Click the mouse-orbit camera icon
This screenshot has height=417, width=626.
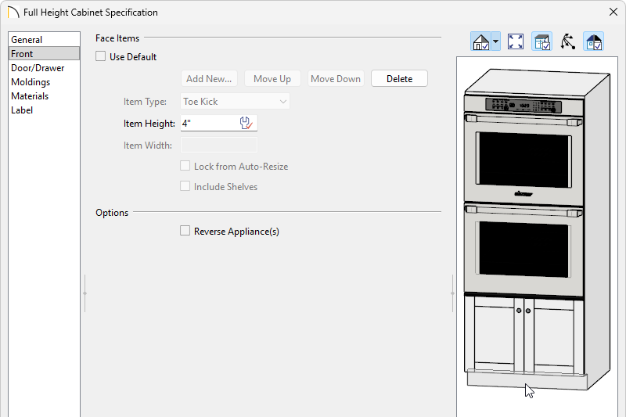click(568, 41)
